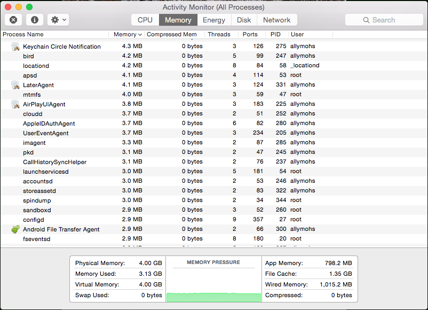Click the Physical Memory 4.00 GB value
This screenshot has height=310, width=428.
coord(150,263)
